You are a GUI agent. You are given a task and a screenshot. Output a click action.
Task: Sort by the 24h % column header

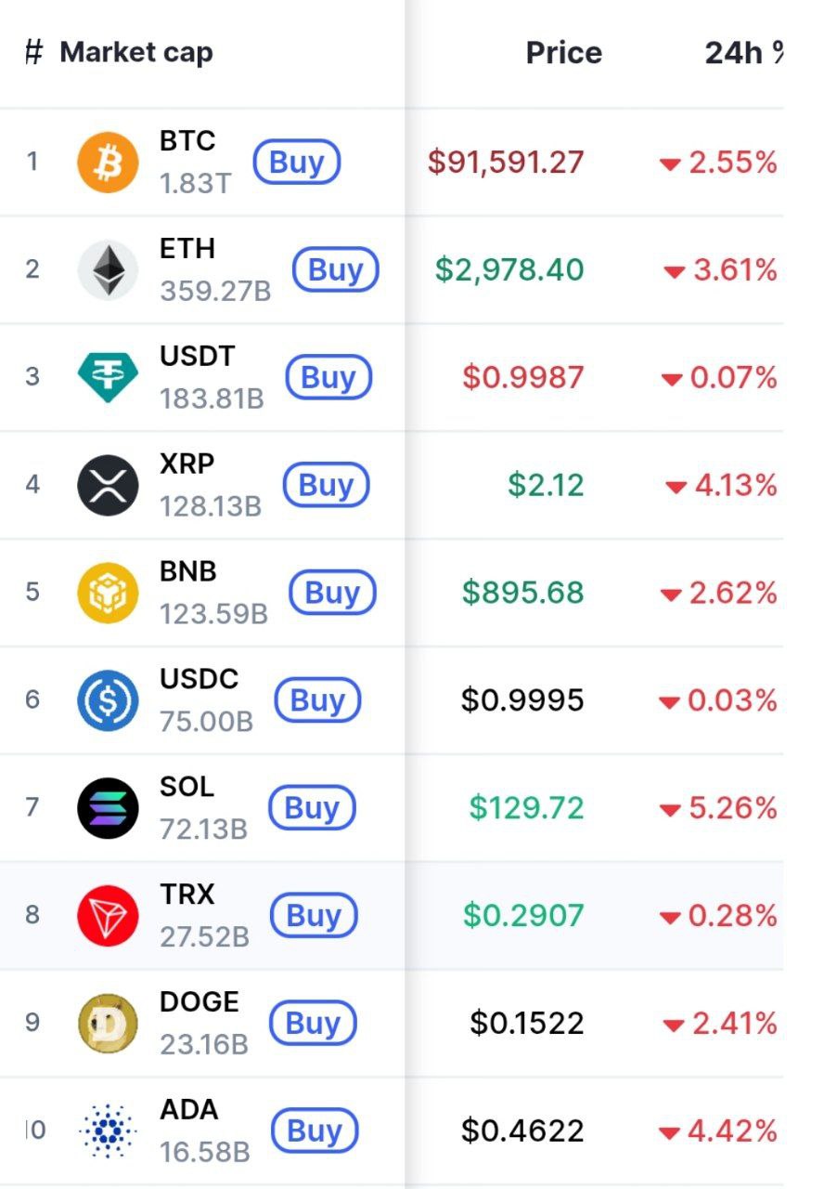(742, 53)
